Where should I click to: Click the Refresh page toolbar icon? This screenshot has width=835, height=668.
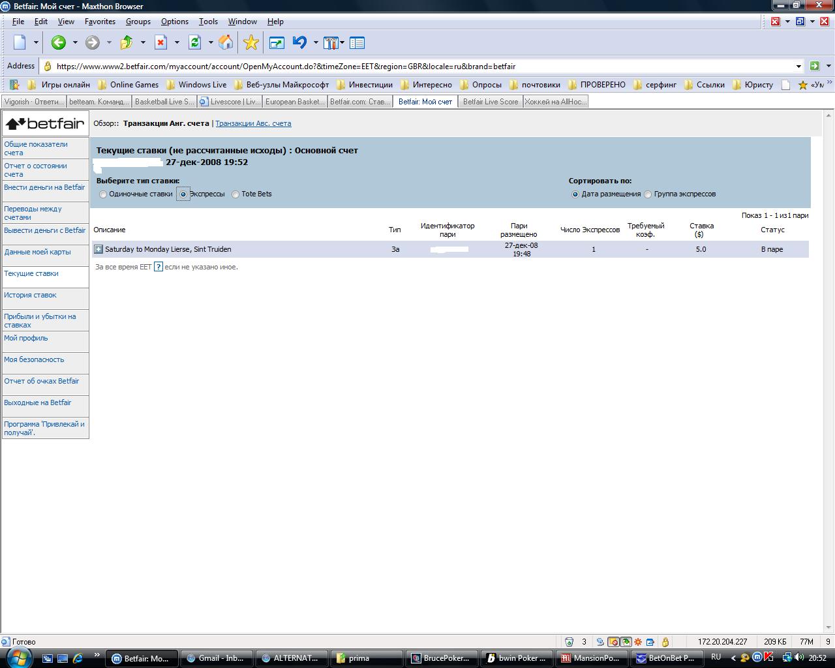click(194, 43)
